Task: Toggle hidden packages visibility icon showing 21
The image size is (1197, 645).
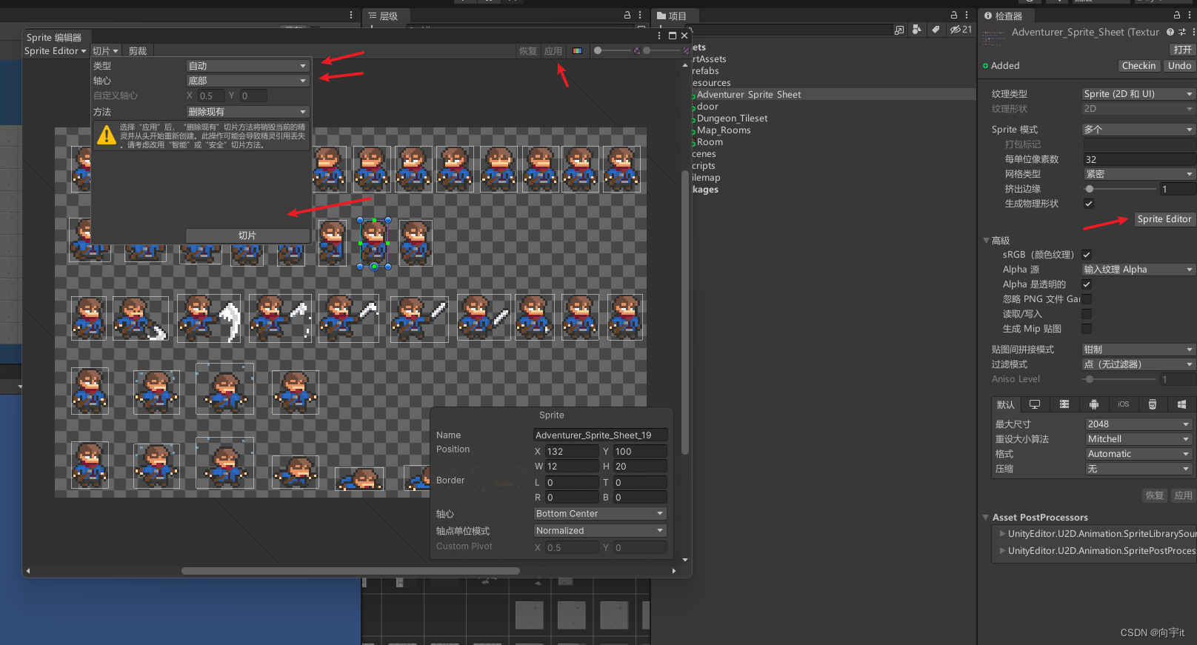Action: (x=961, y=30)
